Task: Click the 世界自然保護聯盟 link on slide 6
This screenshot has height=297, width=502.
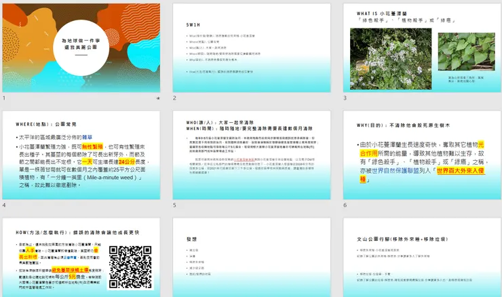Action: pyautogui.click(x=395, y=171)
